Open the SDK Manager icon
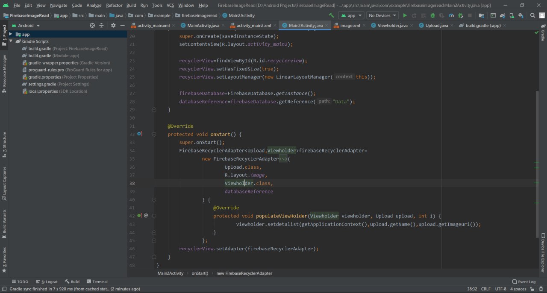This screenshot has height=293, width=547. click(521, 15)
